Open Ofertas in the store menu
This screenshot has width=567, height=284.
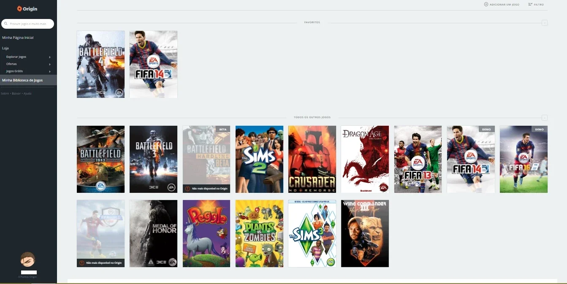(x=11, y=64)
